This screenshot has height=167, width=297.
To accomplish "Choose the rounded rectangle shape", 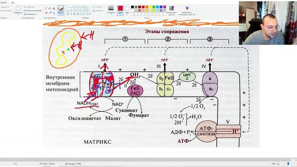I will (x=81, y=7).
